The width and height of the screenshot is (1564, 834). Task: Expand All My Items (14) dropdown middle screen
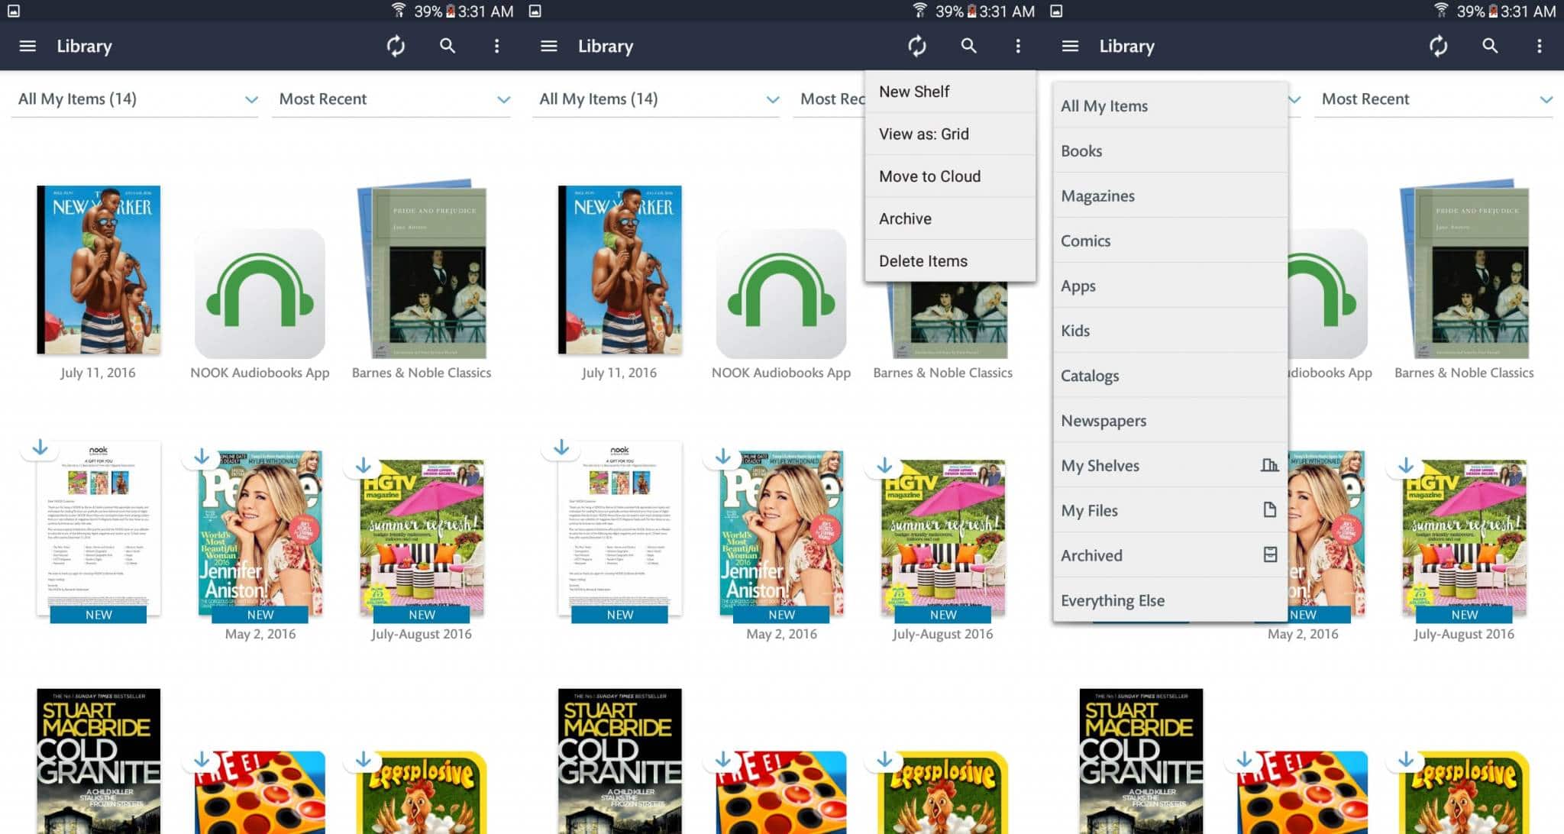pyautogui.click(x=656, y=99)
